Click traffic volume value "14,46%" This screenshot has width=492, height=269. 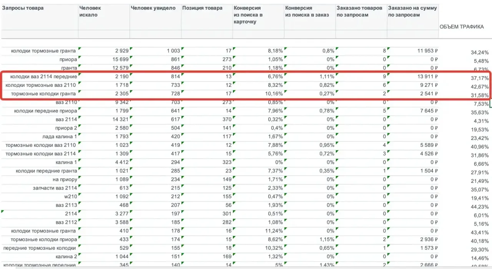tap(480, 258)
